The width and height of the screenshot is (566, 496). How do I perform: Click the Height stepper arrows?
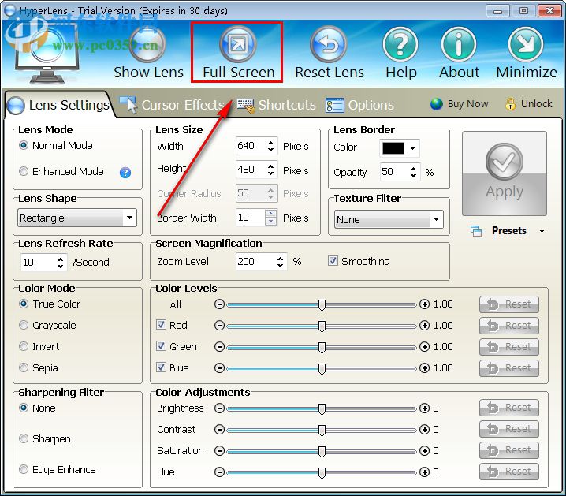pyautogui.click(x=270, y=170)
